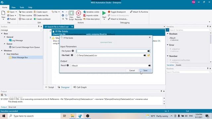Toggle Imports visible

click(x=91, y=16)
